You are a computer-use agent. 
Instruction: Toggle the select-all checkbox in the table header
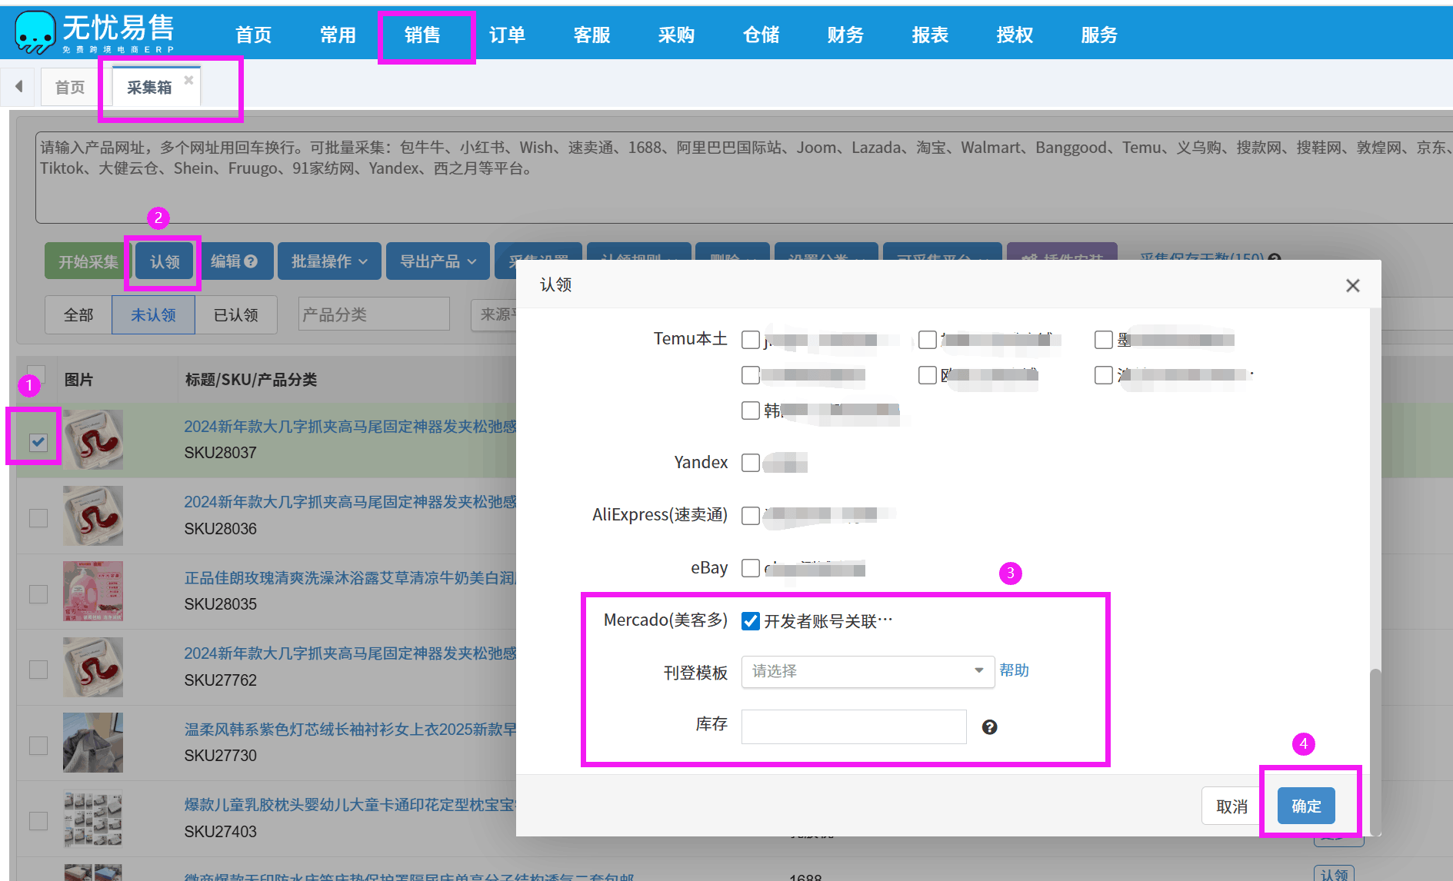click(x=38, y=374)
